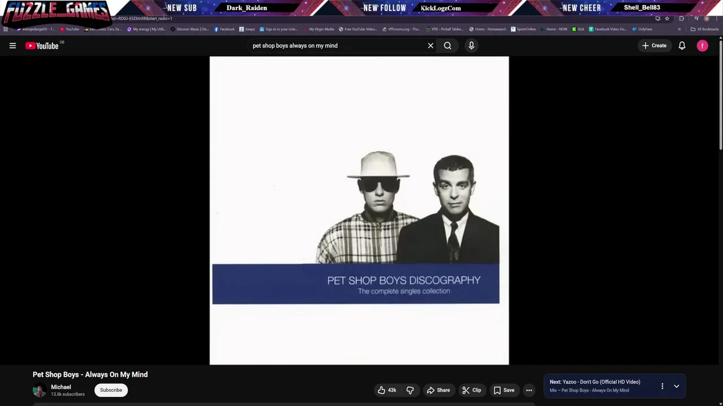Open the OnlyFans bookmark

[642, 29]
